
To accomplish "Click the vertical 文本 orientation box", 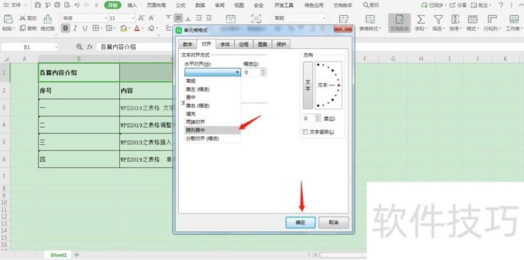I will click(x=308, y=85).
